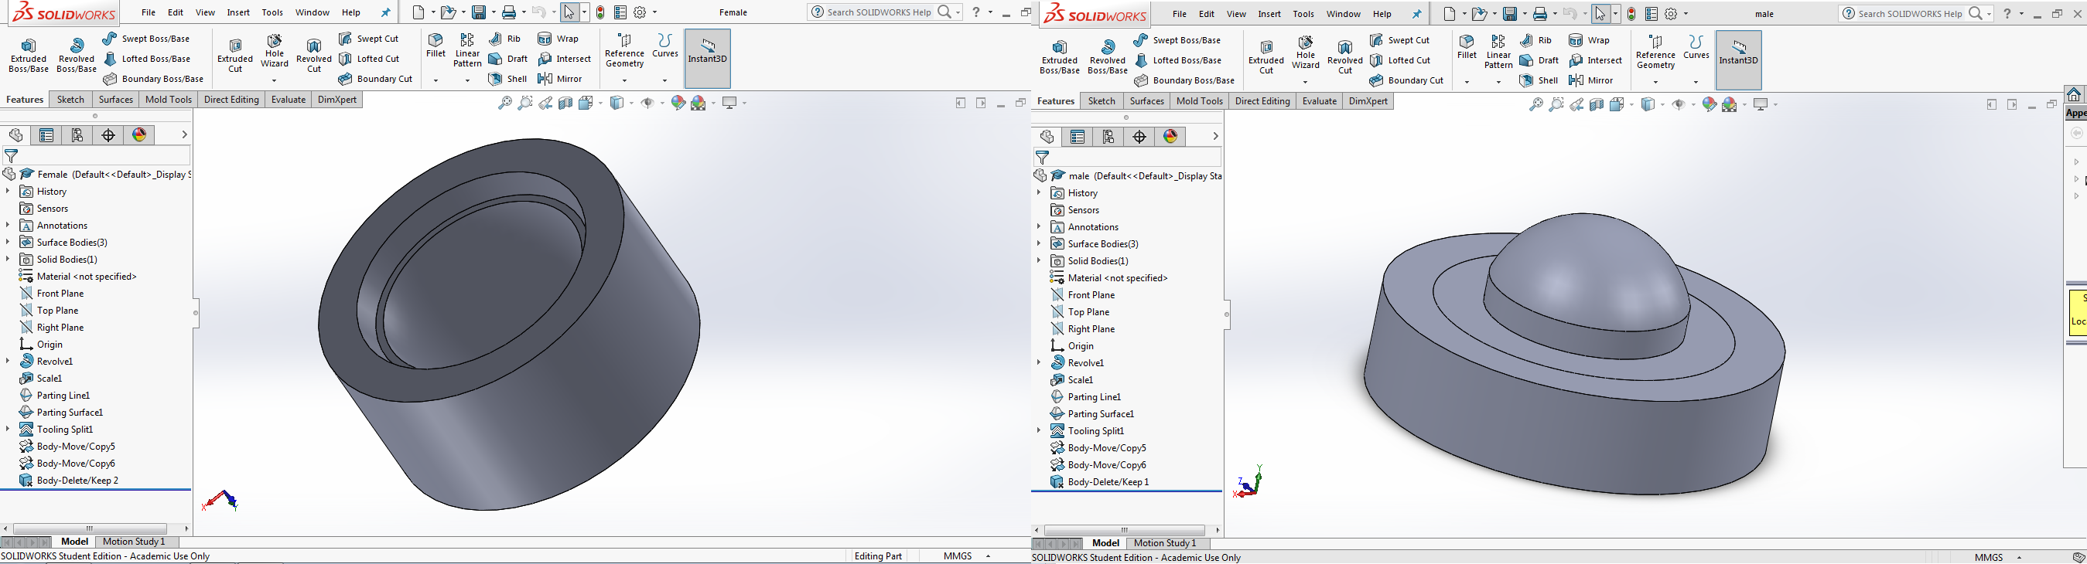Open Fillet dropdown arrow in male window
Screen dimensions: 2087x564
[1467, 83]
